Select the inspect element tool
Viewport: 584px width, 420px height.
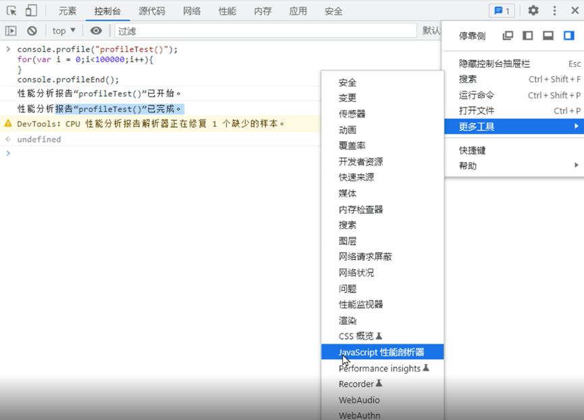pyautogui.click(x=10, y=11)
